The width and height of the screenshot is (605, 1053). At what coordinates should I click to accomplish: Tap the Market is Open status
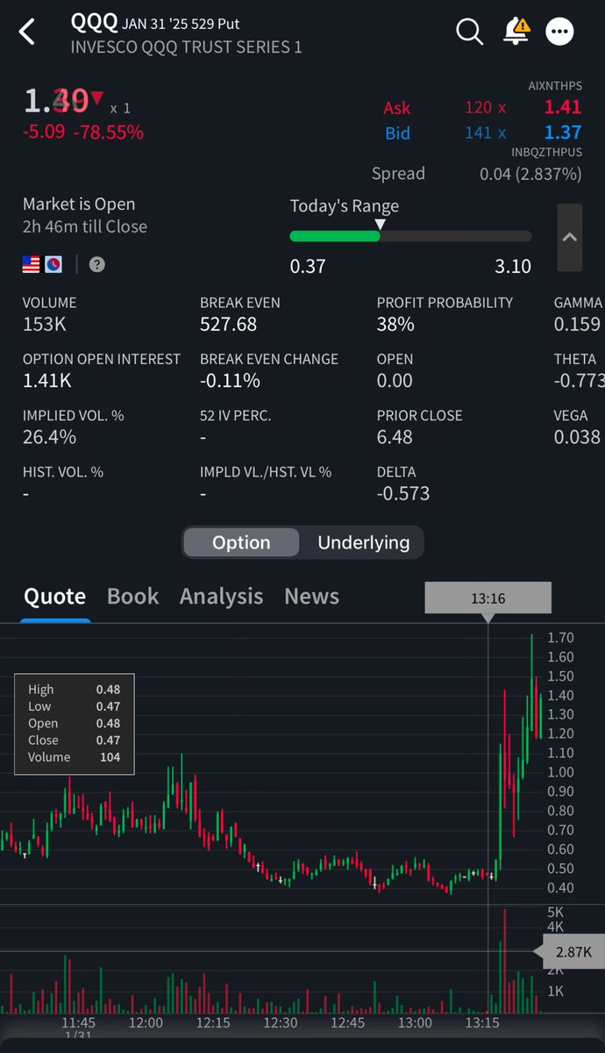(x=79, y=204)
